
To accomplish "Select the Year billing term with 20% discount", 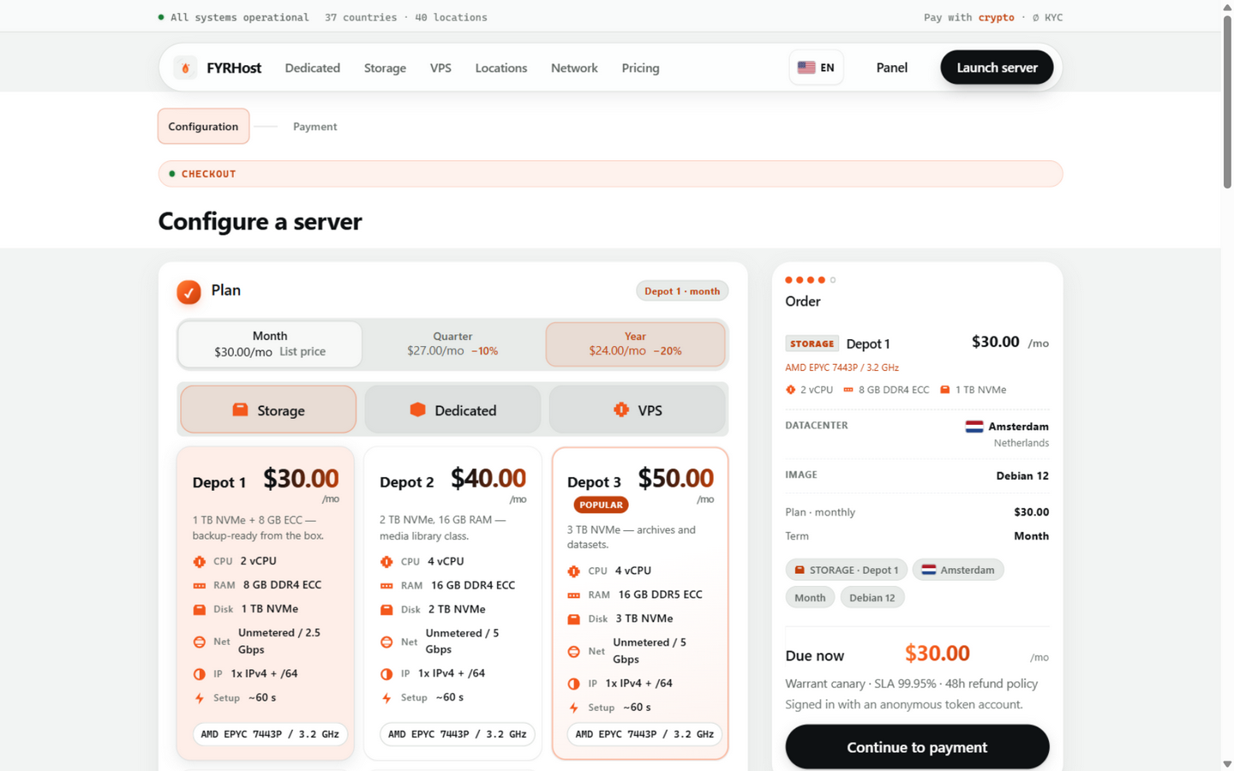I will click(635, 344).
